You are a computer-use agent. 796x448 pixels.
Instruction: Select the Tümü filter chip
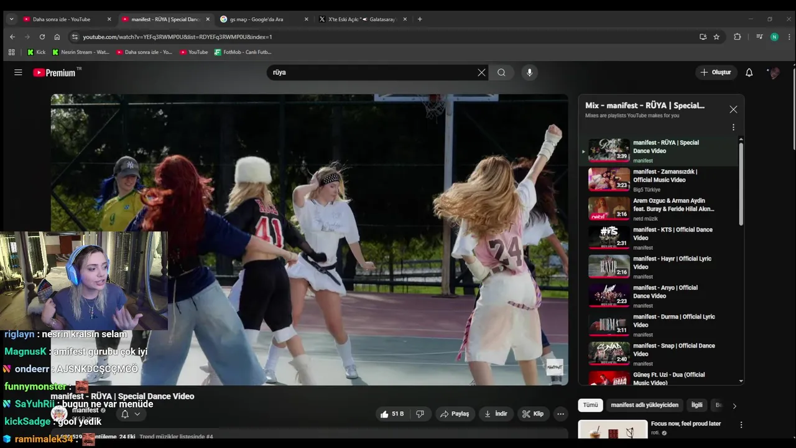coord(590,405)
